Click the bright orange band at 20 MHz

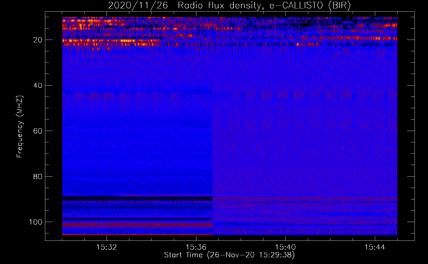[111, 41]
